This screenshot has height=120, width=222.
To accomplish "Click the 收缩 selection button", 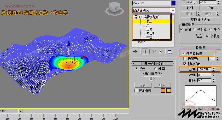I will tap(190, 8).
